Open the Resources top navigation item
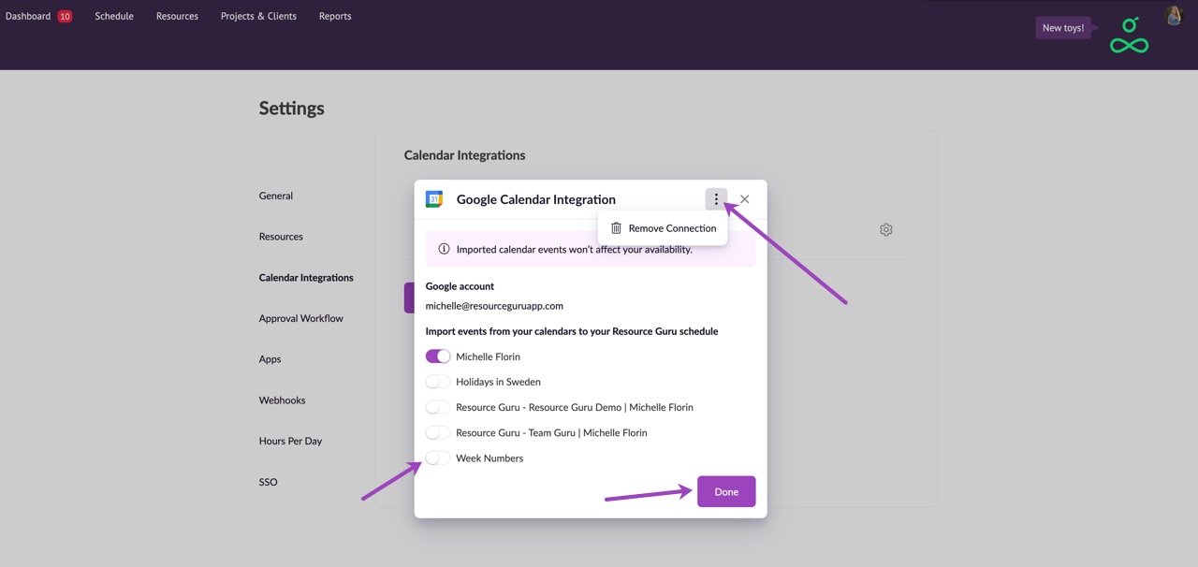The height and width of the screenshot is (567, 1198). 177,16
